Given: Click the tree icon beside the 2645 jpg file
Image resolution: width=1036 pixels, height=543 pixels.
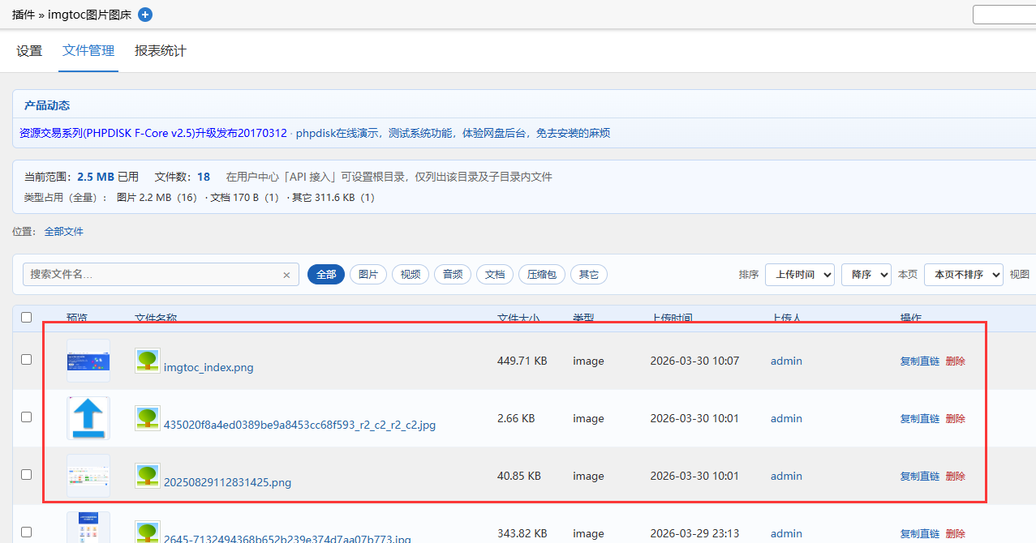Looking at the screenshot, I should pos(147,532).
